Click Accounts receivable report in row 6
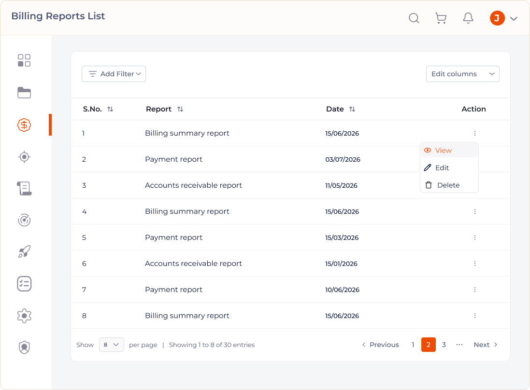The width and height of the screenshot is (530, 390). 193,264
